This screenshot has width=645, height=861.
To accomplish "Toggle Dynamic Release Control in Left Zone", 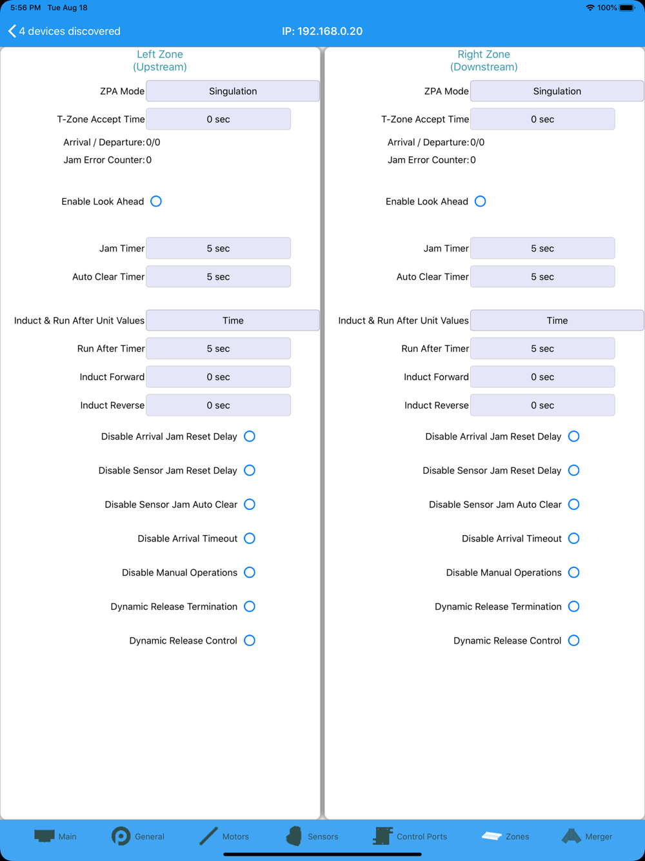I will click(250, 640).
